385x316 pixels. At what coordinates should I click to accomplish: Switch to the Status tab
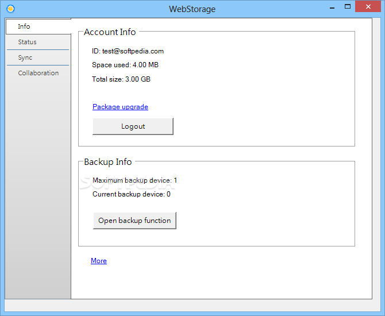[38, 42]
